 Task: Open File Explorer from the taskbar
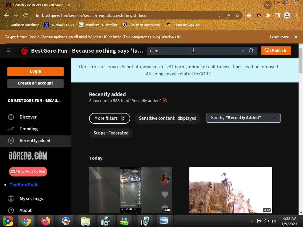(86, 221)
